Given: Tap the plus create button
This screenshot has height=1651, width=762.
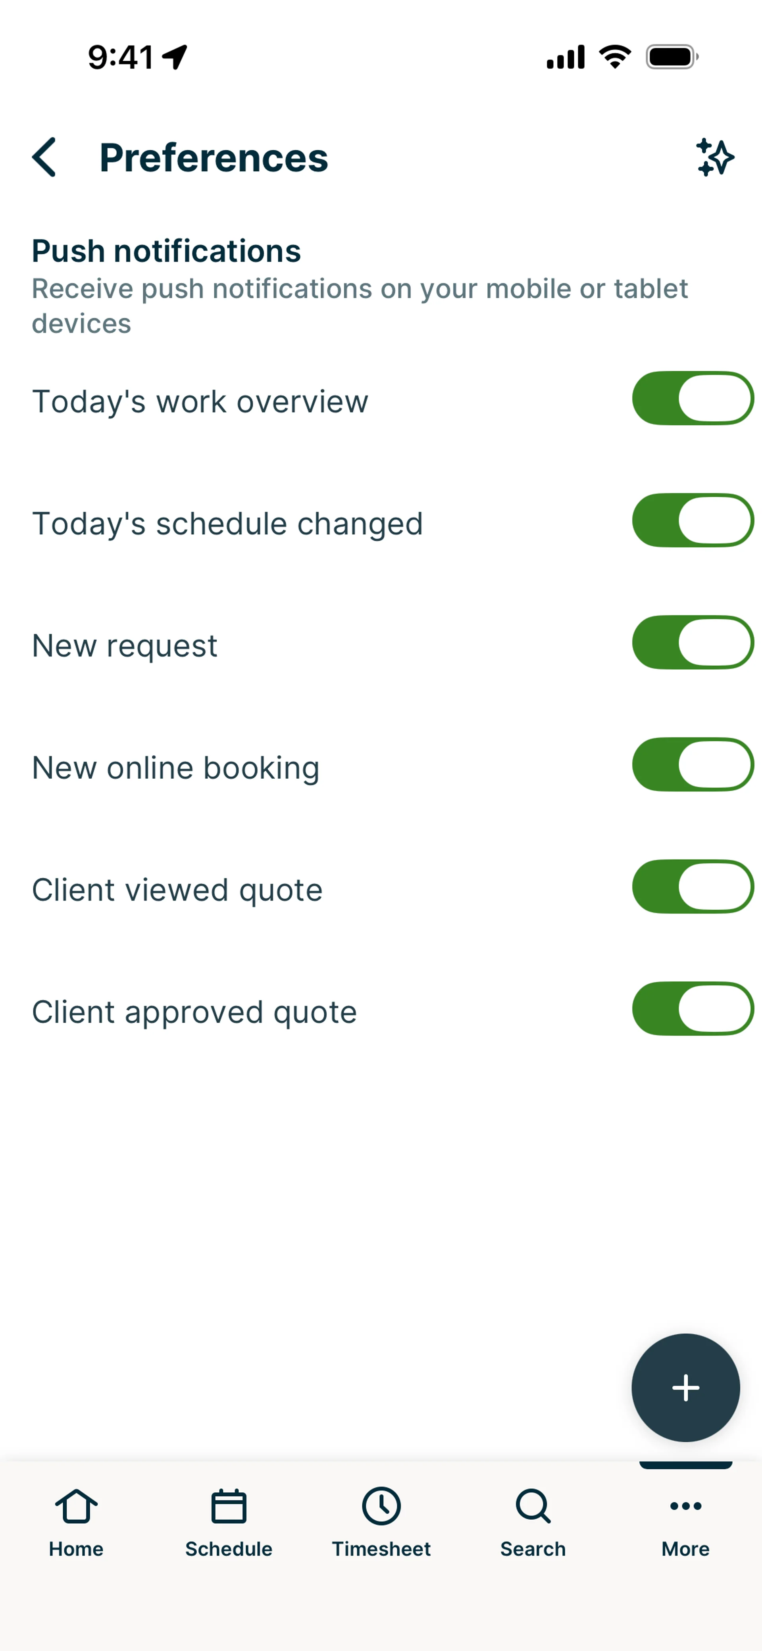Looking at the screenshot, I should 685,1388.
